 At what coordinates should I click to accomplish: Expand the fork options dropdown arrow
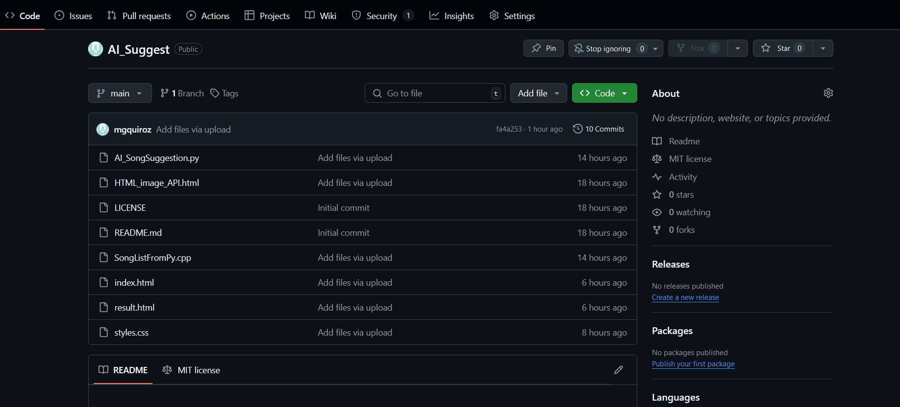738,48
